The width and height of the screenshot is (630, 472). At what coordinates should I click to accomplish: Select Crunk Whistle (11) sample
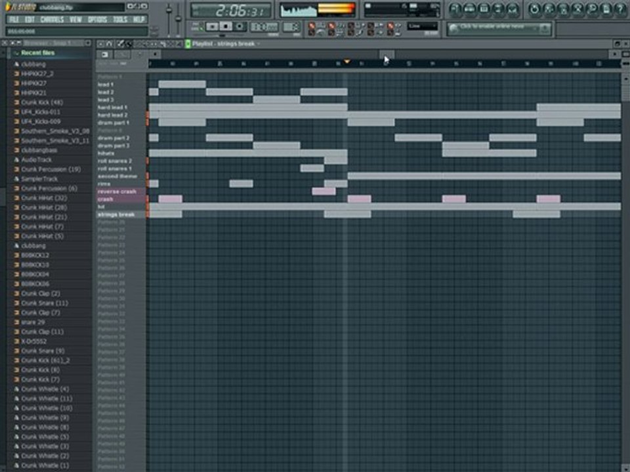pos(47,399)
